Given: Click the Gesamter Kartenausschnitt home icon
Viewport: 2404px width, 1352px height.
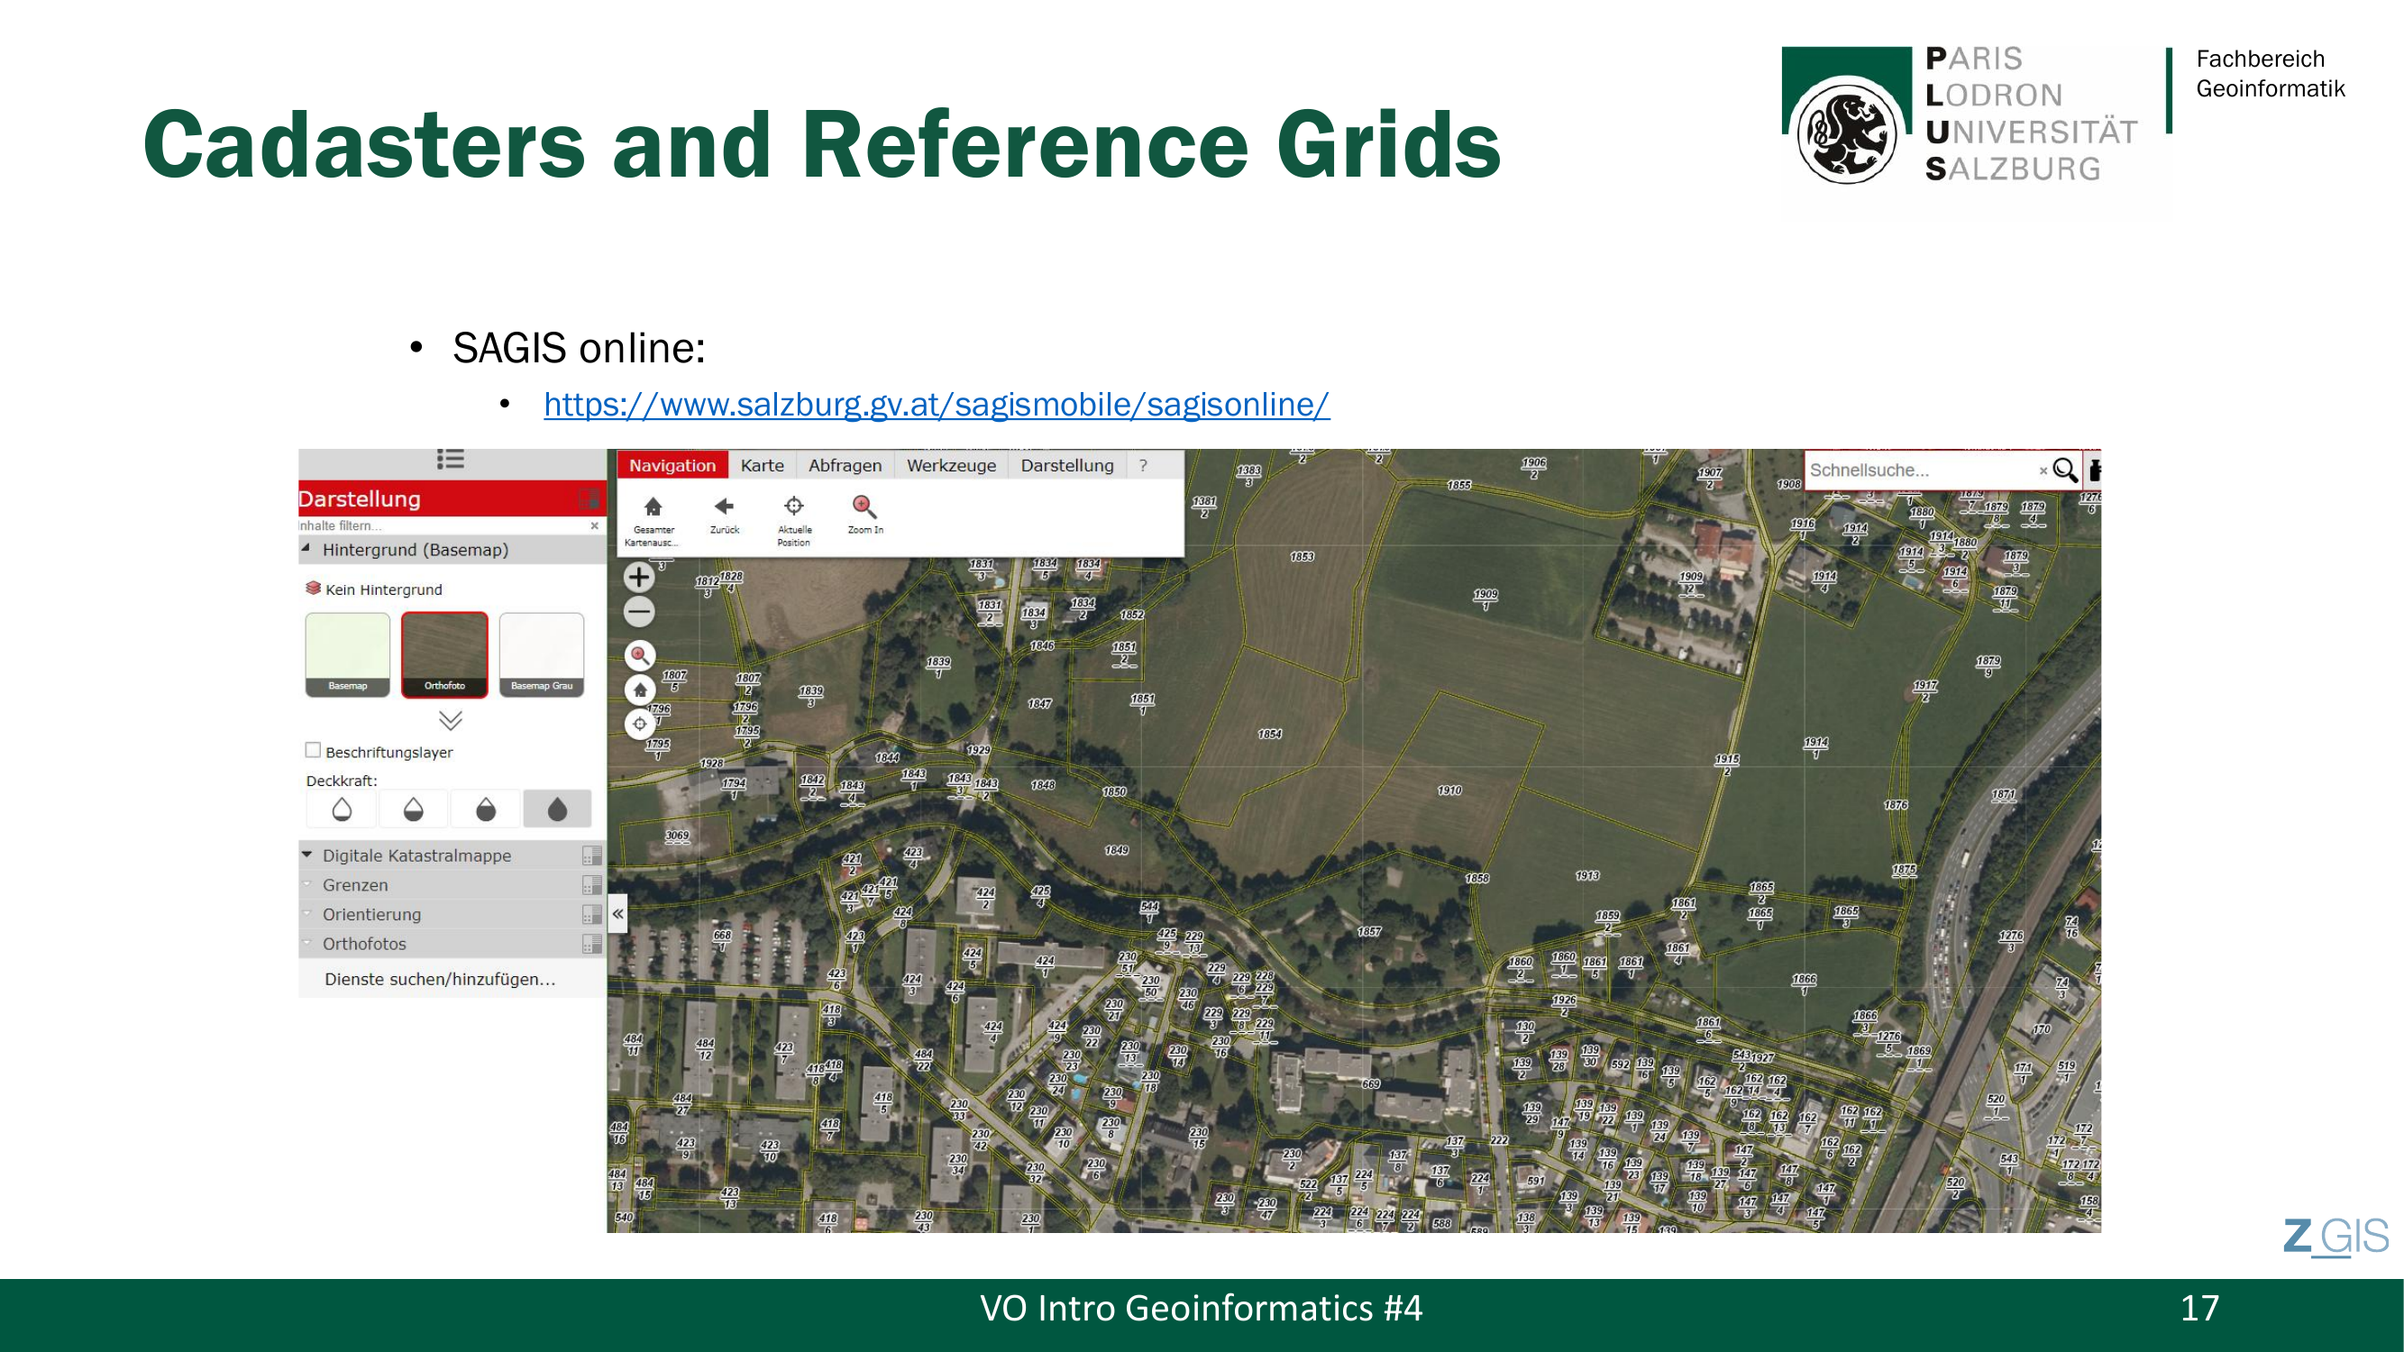Looking at the screenshot, I should click(653, 507).
